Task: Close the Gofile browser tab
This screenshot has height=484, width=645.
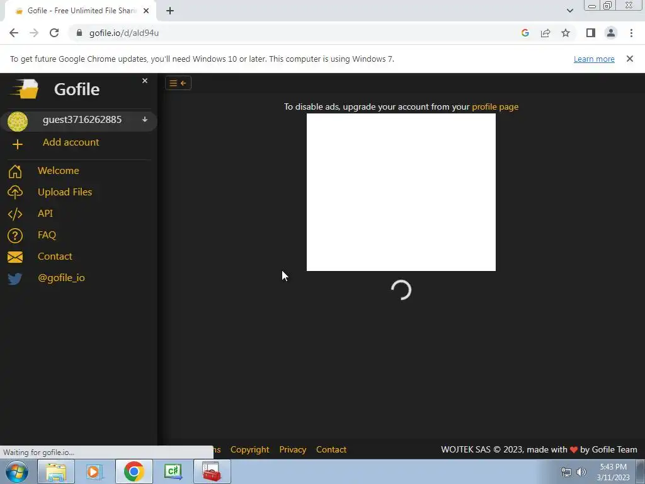Action: [x=146, y=11]
